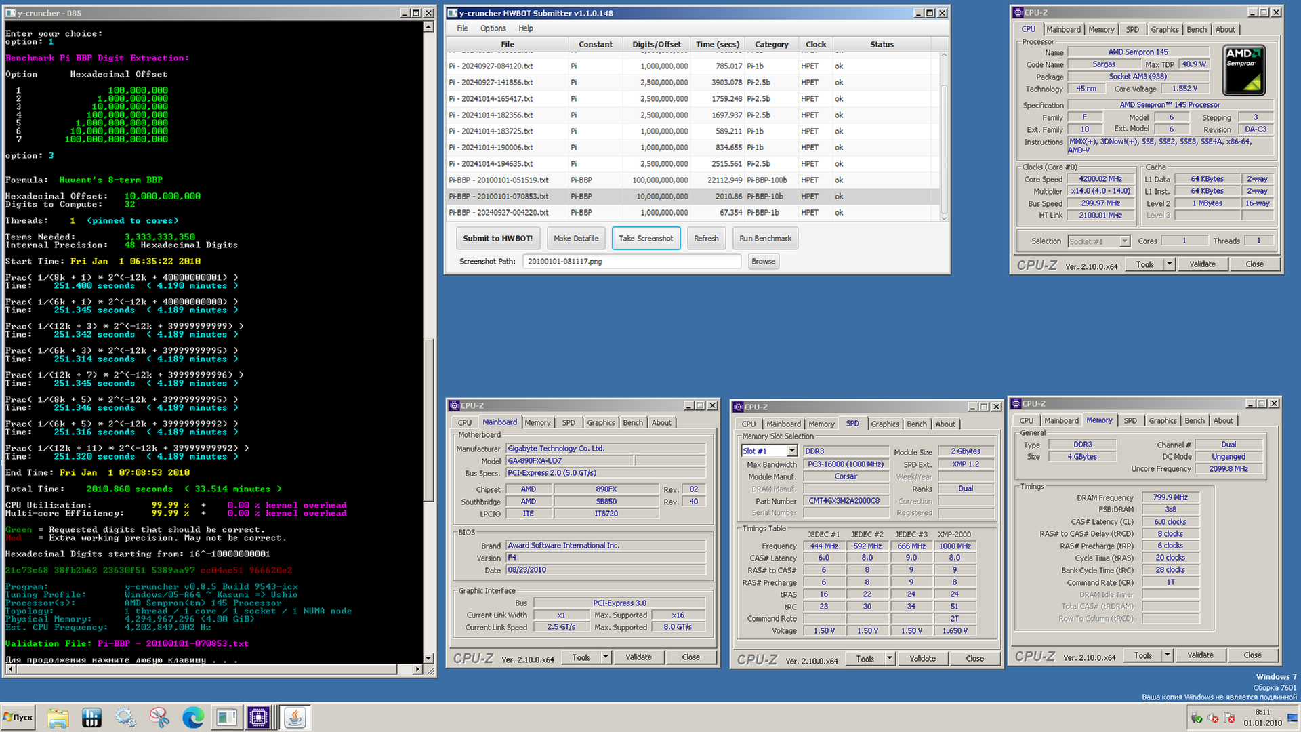Open Help menu in HWBOT Submitter
Image resolution: width=1301 pixels, height=732 pixels.
[x=526, y=28]
